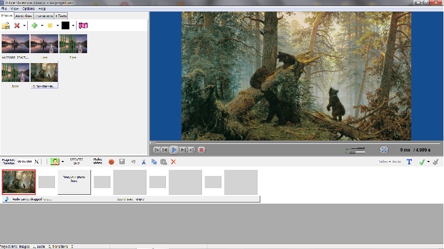
Task: Open the Help menu
Action: click(x=42, y=8)
